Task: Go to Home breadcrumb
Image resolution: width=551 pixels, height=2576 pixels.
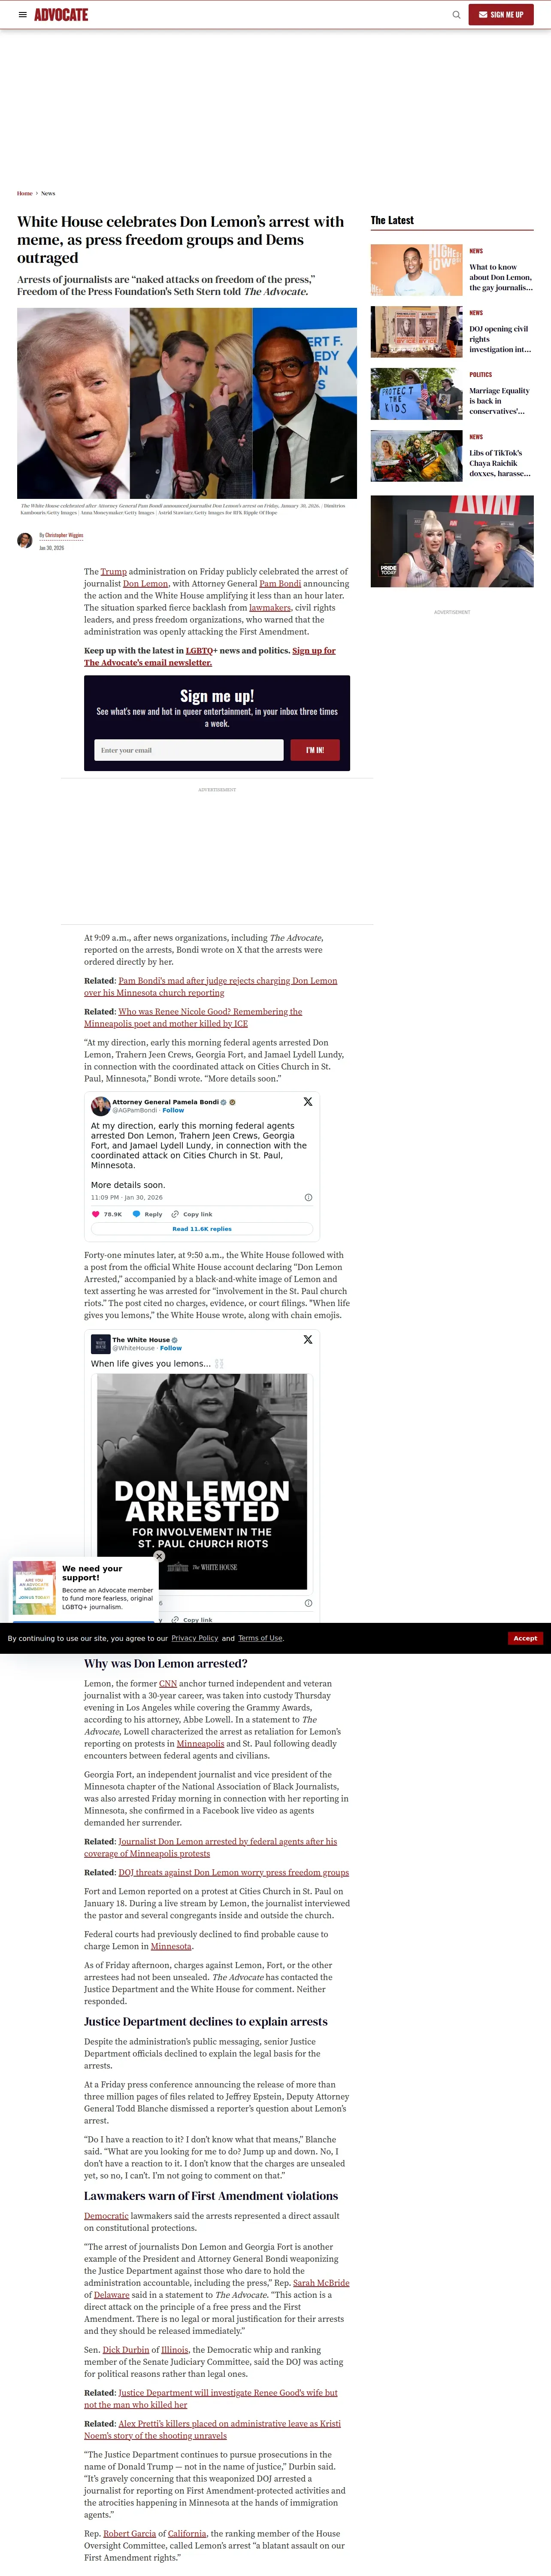Action: coord(24,193)
